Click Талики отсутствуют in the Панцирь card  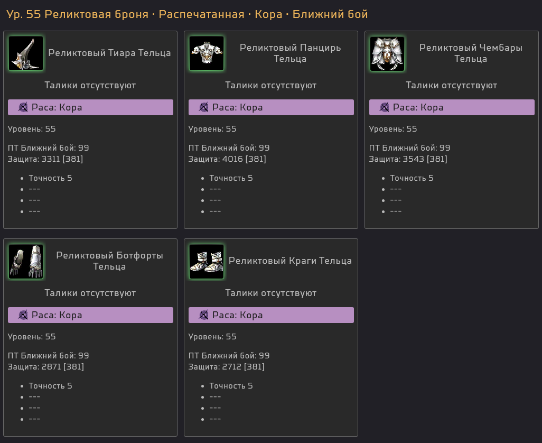pyautogui.click(x=271, y=85)
